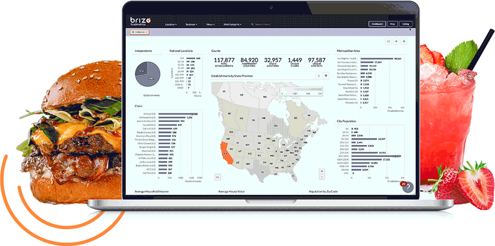The height and width of the screenshot is (246, 495).
Task: Click 'Average Household Income' heading
Action: point(151,191)
